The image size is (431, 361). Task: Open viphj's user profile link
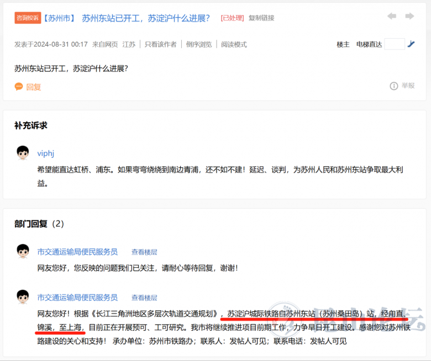[x=46, y=153]
